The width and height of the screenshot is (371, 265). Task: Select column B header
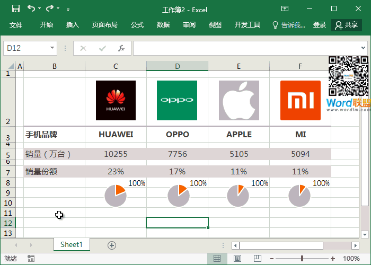(x=55, y=66)
